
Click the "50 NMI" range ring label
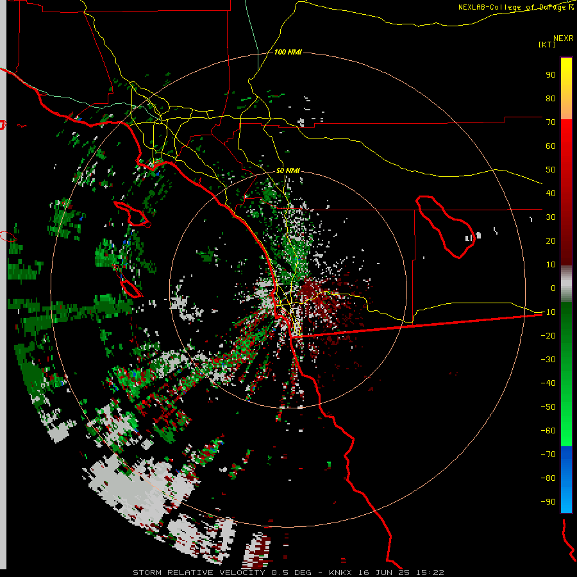click(288, 171)
